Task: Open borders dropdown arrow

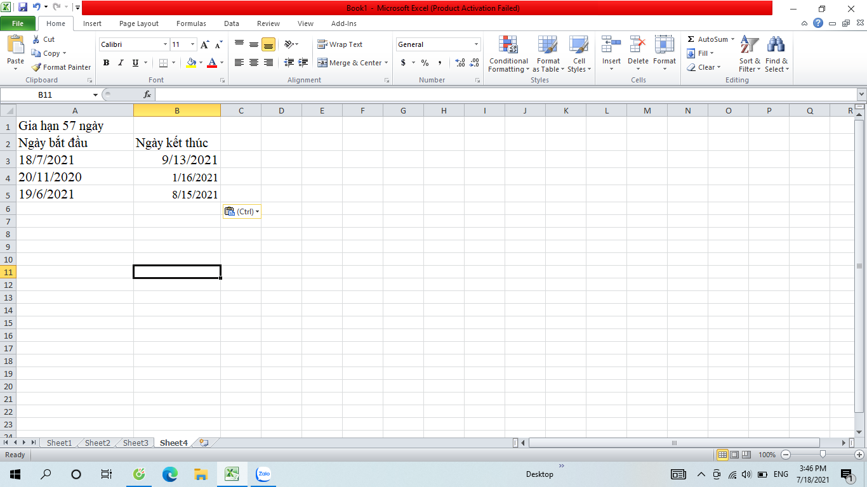Action: tap(174, 63)
